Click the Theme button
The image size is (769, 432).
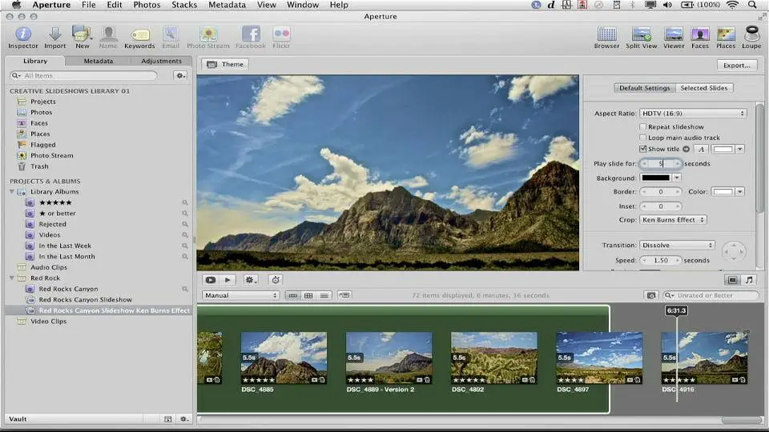tap(226, 64)
